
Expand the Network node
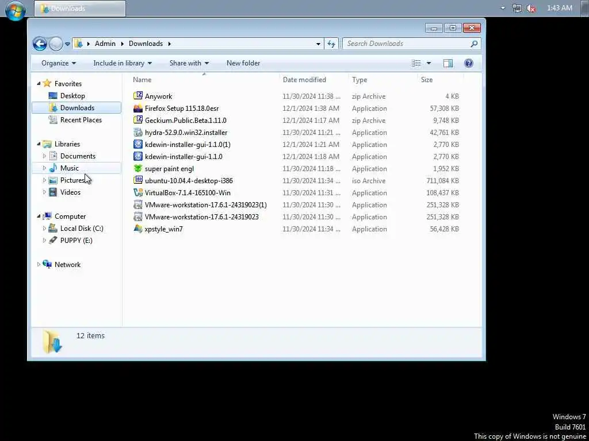coord(39,264)
